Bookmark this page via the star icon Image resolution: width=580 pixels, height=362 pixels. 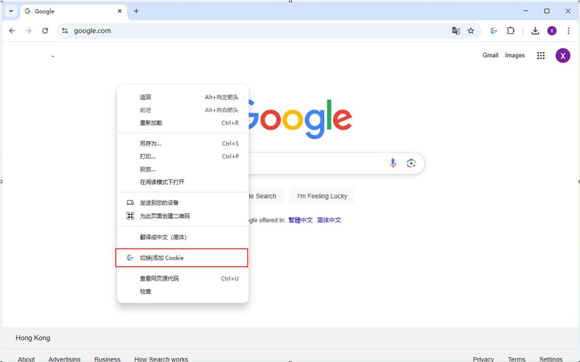(x=471, y=30)
